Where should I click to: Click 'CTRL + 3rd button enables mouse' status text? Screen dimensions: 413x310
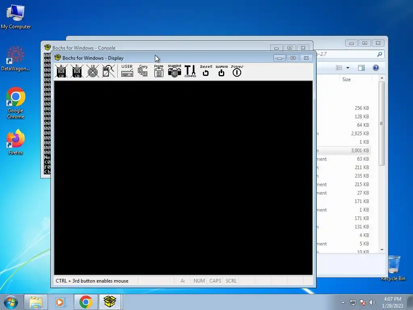(92, 281)
